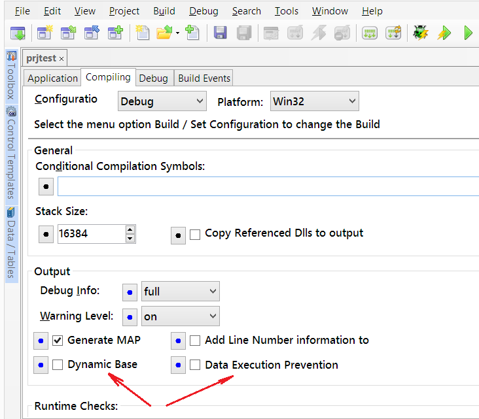Viewport: 479px width, 419px height.
Task: Open the Configuration dropdown showing Debug
Action: click(x=162, y=101)
